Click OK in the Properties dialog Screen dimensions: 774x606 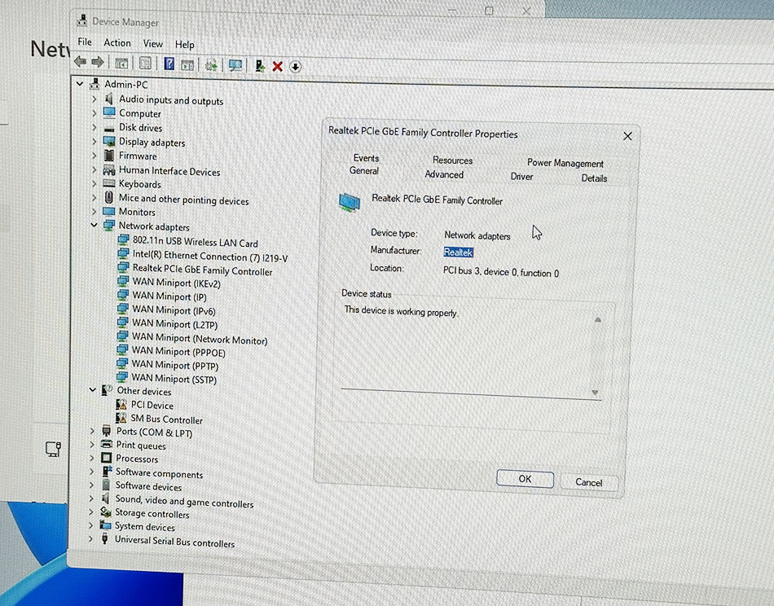[x=525, y=479]
